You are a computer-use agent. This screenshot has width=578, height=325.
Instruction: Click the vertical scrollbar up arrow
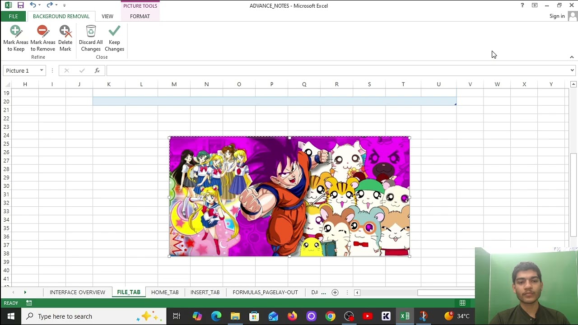click(x=573, y=84)
